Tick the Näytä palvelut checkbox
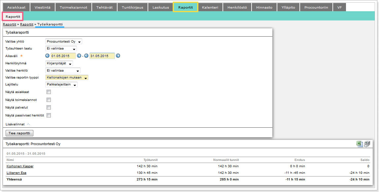 click(x=49, y=108)
